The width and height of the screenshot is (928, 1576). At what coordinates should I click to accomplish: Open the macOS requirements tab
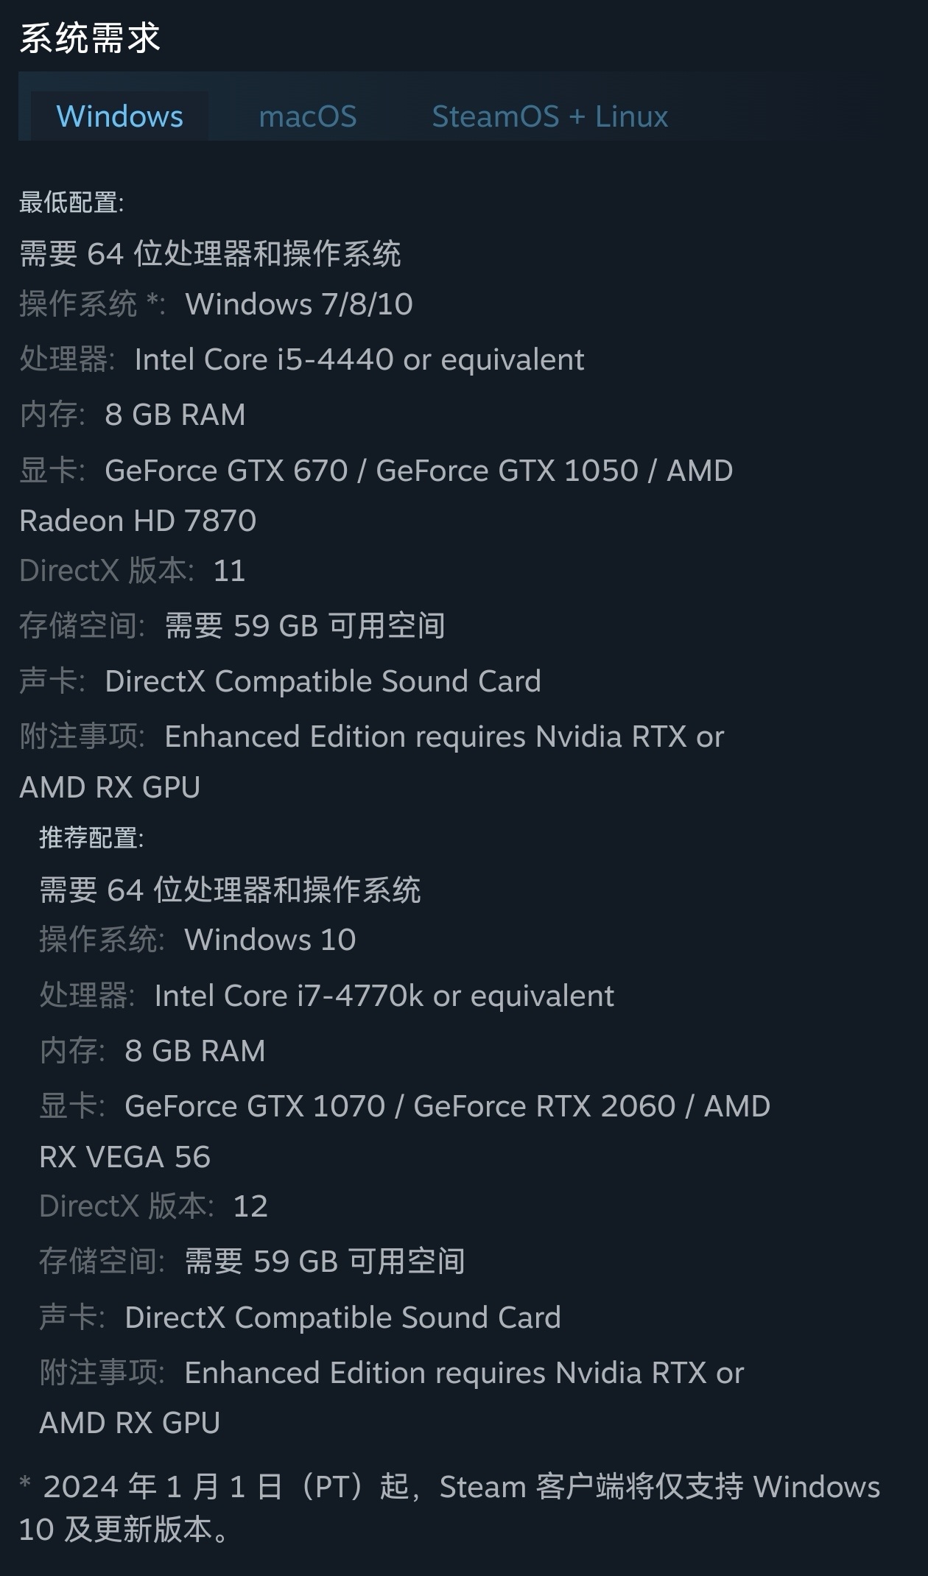coord(307,116)
